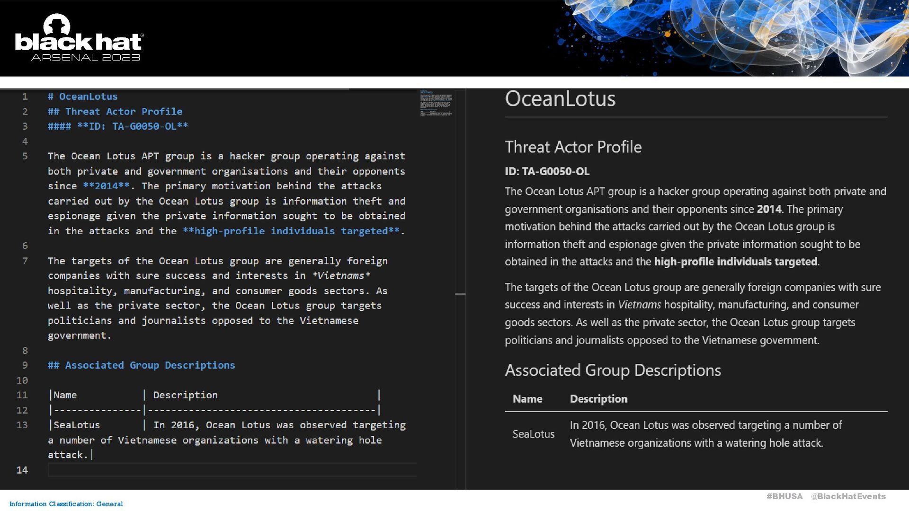Click line number 1 in the editor gutter

click(x=25, y=97)
